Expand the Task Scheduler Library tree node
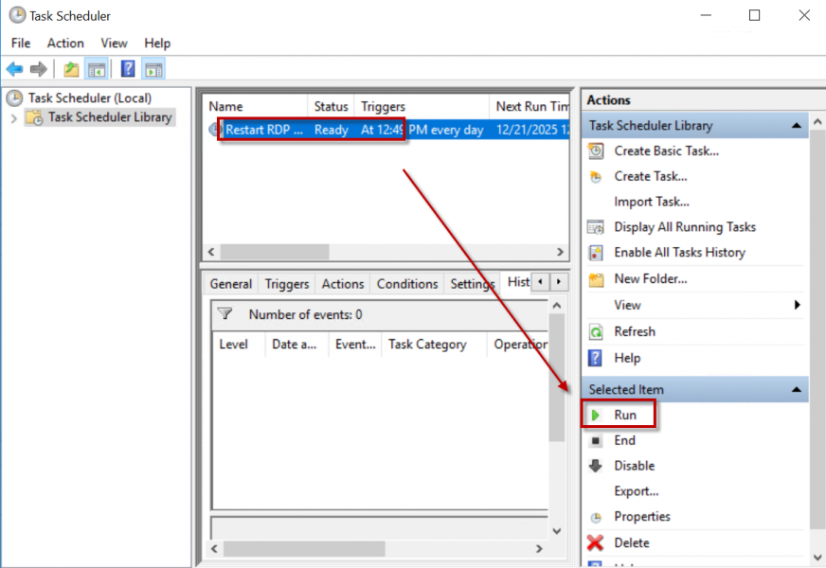 coord(13,118)
